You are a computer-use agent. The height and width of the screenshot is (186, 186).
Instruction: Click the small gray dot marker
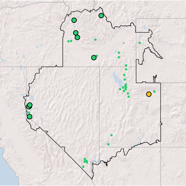(124, 43)
